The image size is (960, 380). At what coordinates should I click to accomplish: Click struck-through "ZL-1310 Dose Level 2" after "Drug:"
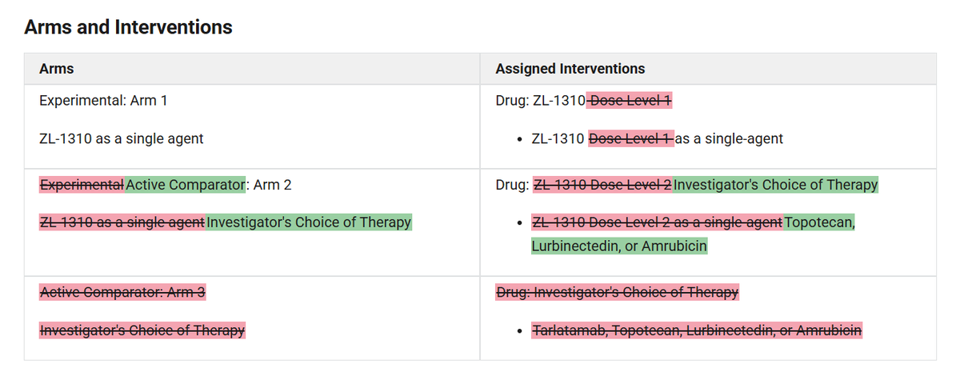click(x=602, y=185)
